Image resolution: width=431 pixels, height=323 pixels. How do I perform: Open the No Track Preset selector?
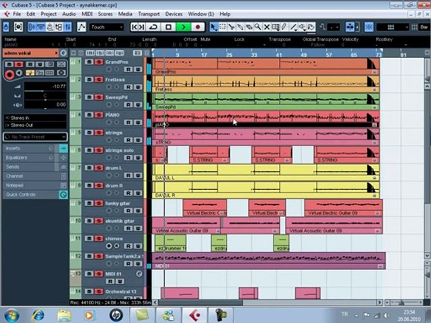[35, 137]
